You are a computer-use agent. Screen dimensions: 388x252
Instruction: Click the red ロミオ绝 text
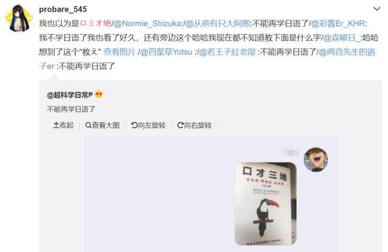(x=96, y=24)
